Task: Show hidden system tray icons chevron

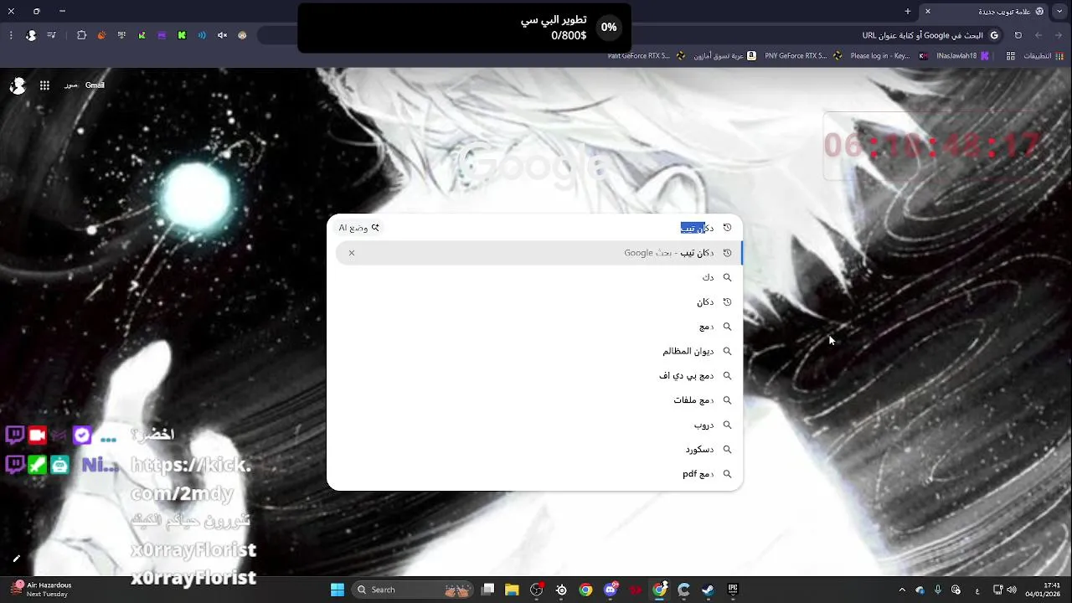Action: pyautogui.click(x=902, y=590)
